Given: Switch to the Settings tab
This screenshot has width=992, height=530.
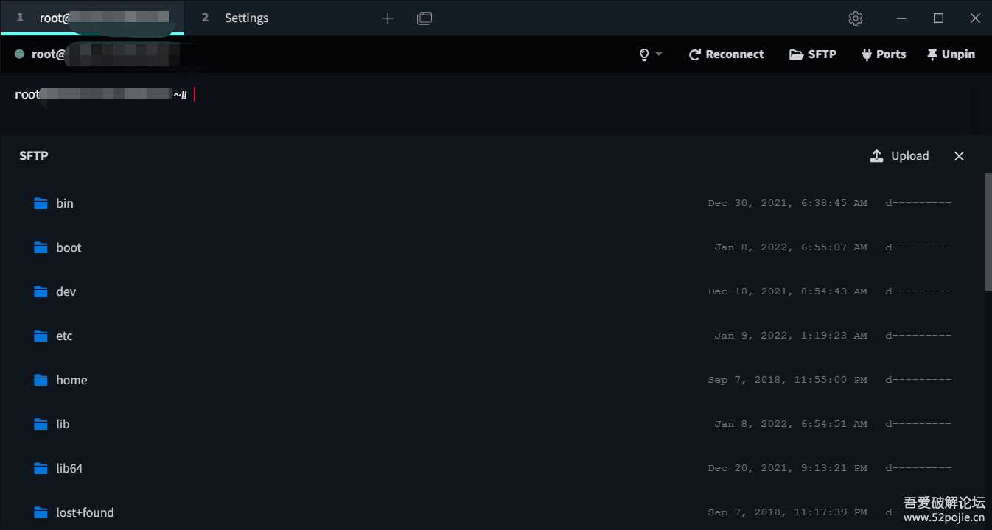Looking at the screenshot, I should [x=246, y=18].
